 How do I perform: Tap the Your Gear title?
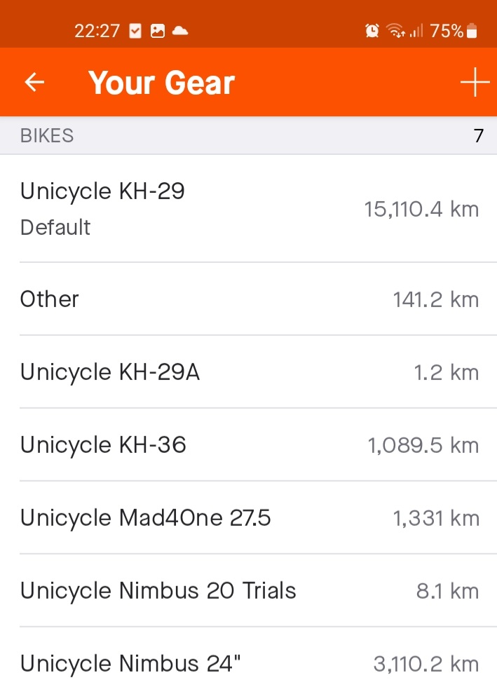pyautogui.click(x=161, y=83)
